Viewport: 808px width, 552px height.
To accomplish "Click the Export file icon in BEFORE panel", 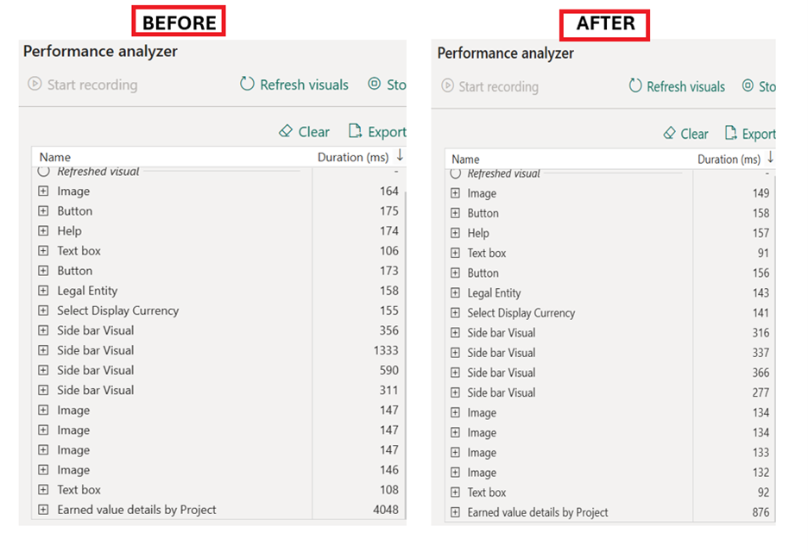I will point(355,131).
